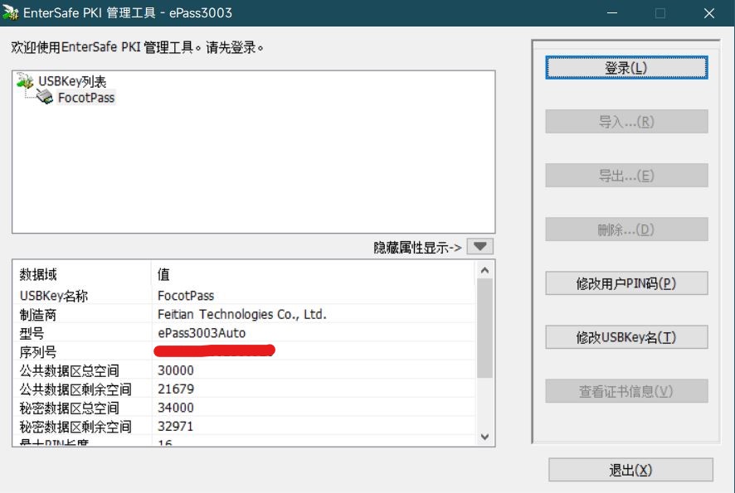Click the 隐藏属性显示-> label
The image size is (735, 493).
point(417,247)
